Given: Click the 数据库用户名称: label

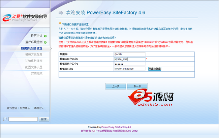Looking at the screenshot, I should click(69, 59).
